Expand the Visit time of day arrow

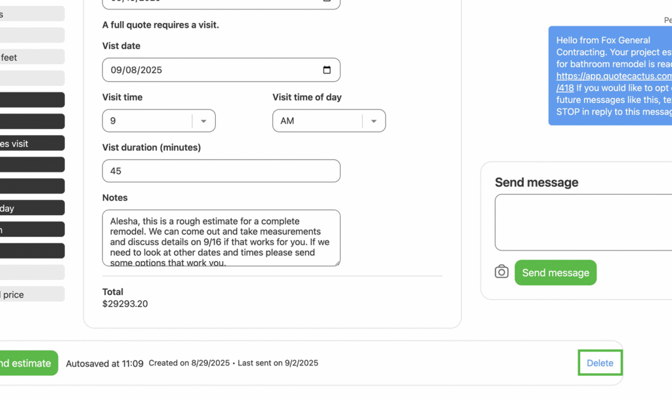[373, 121]
